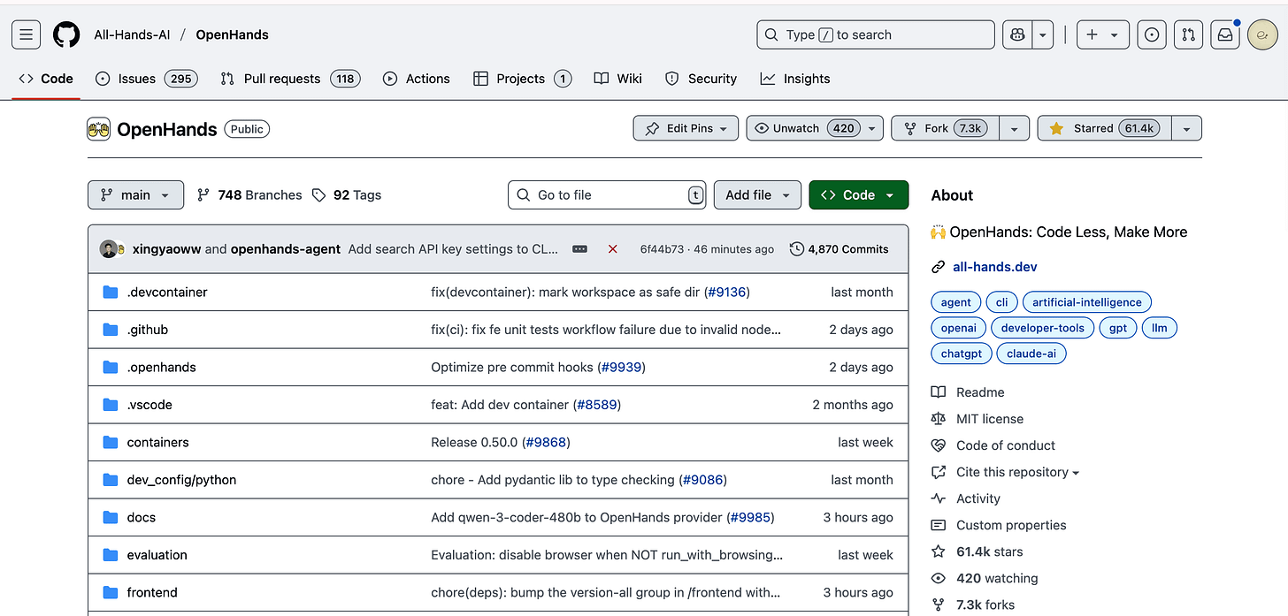
Task: Click the green Code button
Action: click(858, 194)
